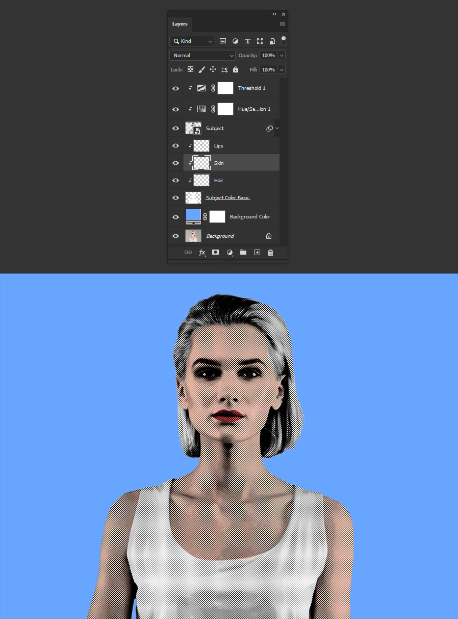Close the Layers panel
The image size is (458, 619).
pos(283,14)
